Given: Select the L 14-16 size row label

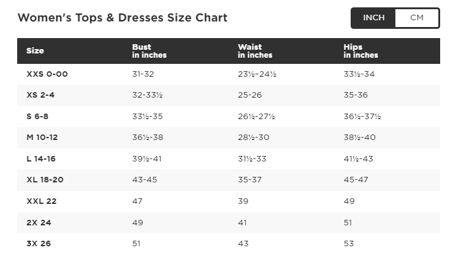Looking at the screenshot, I should (x=41, y=159).
